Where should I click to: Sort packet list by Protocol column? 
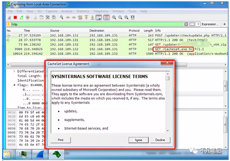[x=134, y=31]
